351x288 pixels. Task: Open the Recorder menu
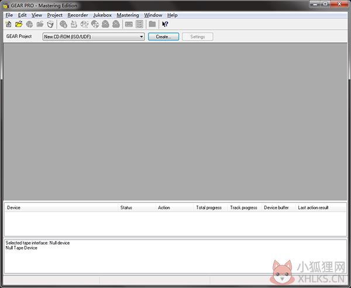tap(78, 15)
